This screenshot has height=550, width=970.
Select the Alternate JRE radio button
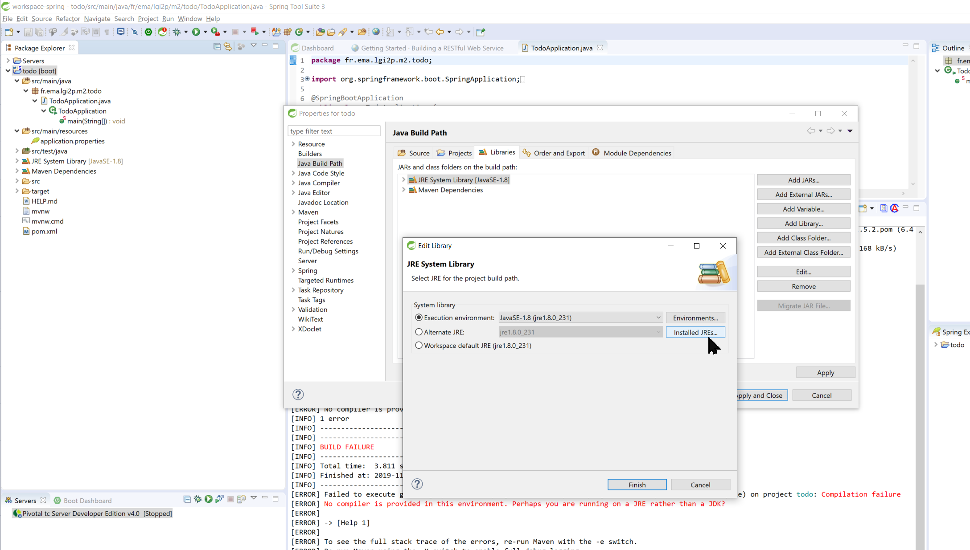(419, 332)
